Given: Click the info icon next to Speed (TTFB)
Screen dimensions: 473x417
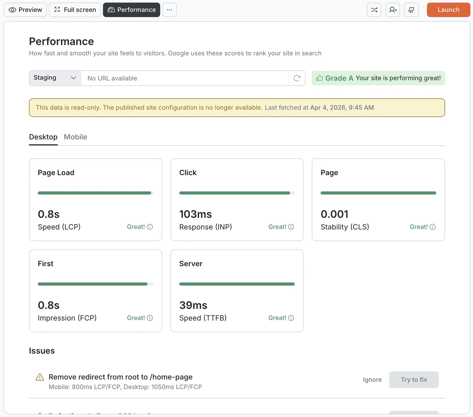Looking at the screenshot, I should click(291, 318).
